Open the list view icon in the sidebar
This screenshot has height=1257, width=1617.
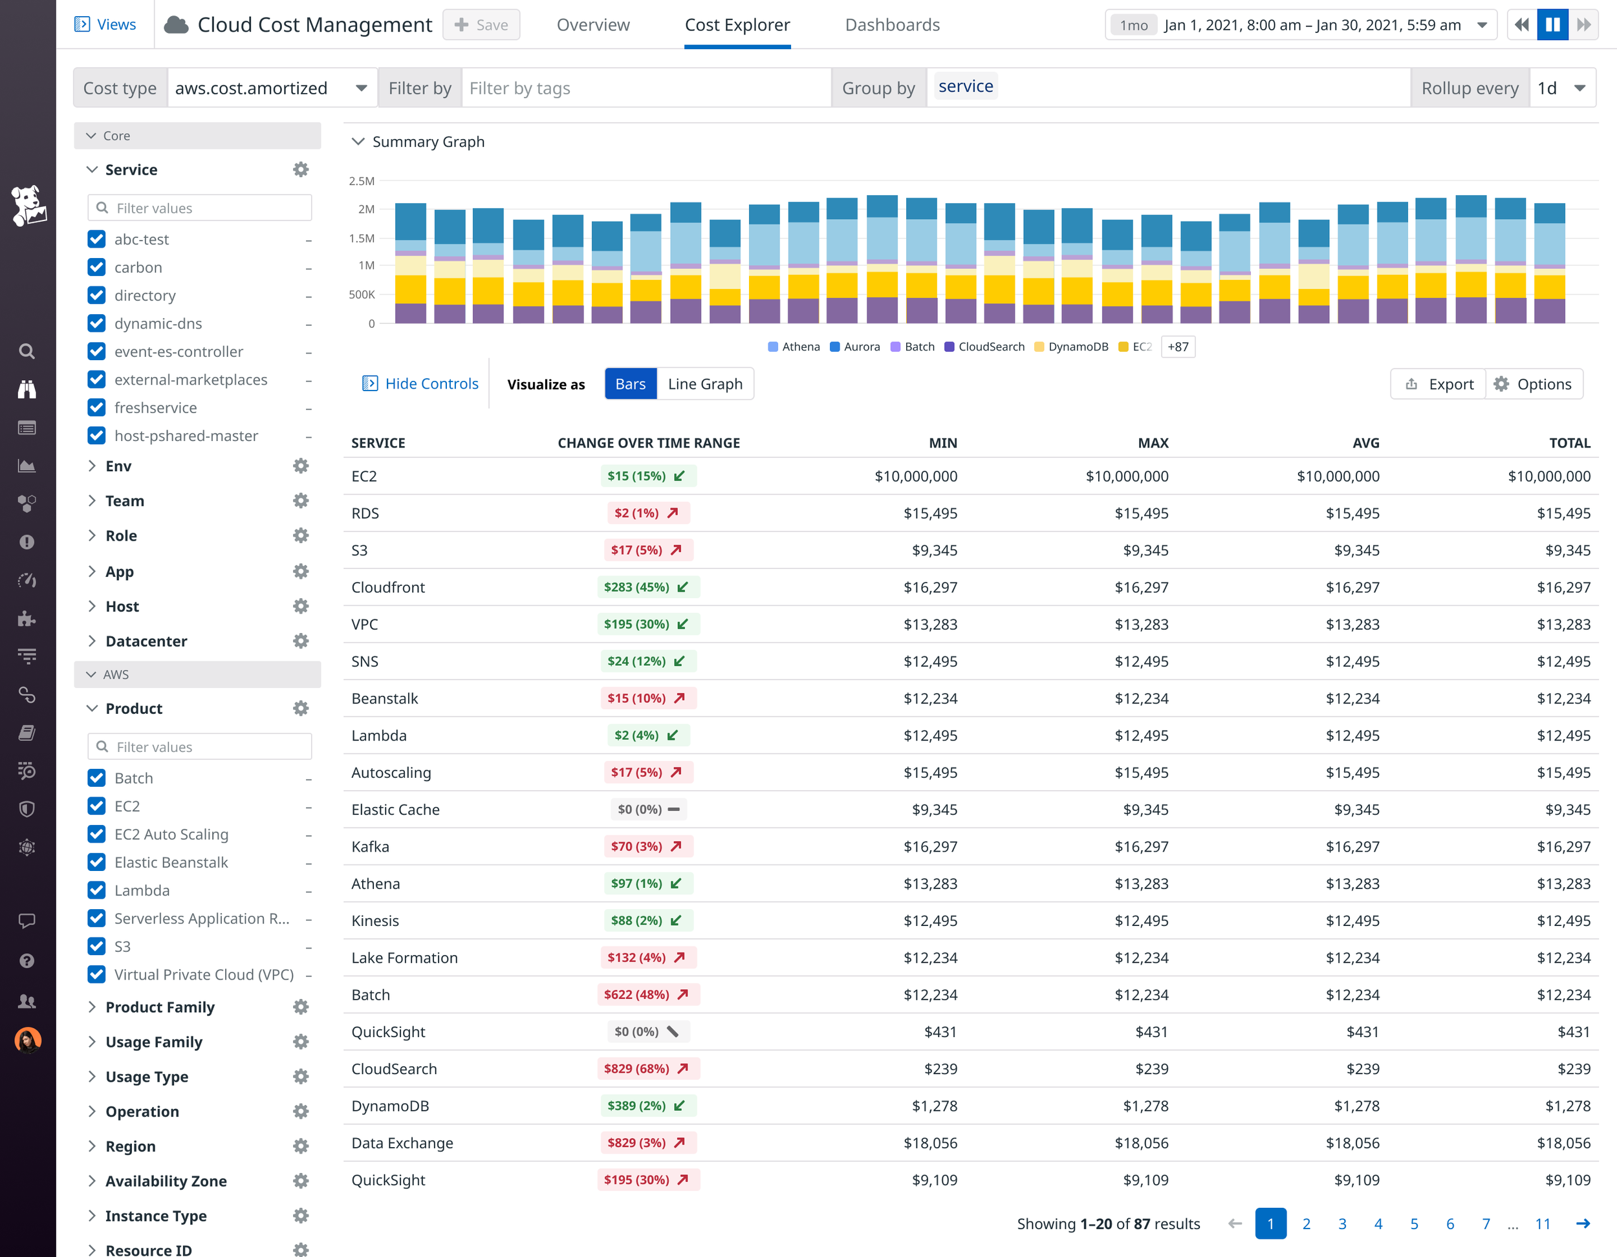click(27, 428)
